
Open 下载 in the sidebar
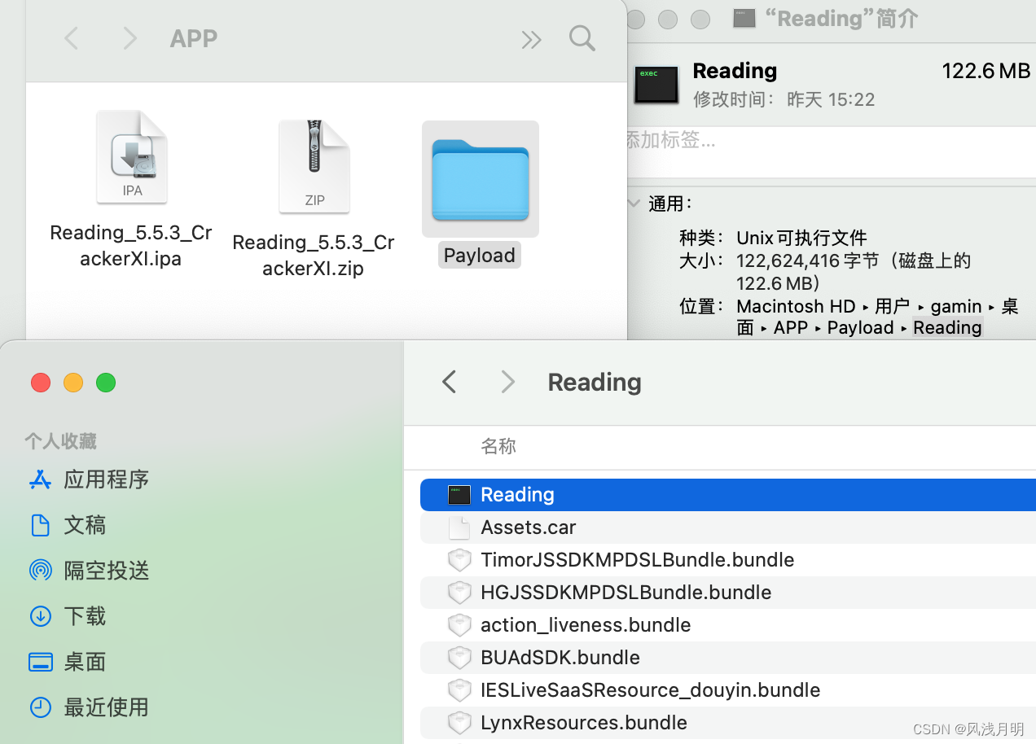click(85, 615)
